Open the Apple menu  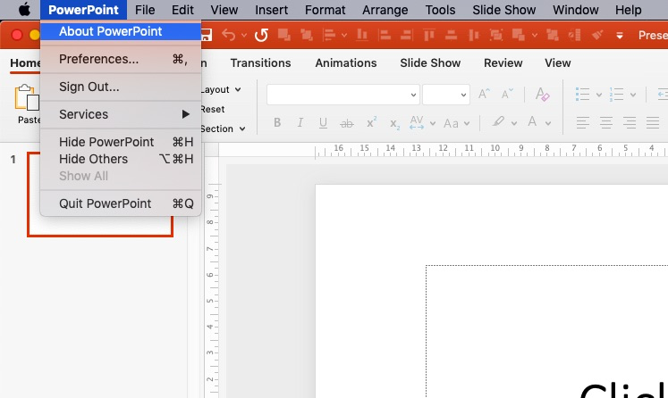[25, 9]
